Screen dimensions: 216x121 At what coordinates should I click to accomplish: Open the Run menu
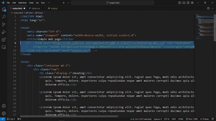click(x=43, y=3)
